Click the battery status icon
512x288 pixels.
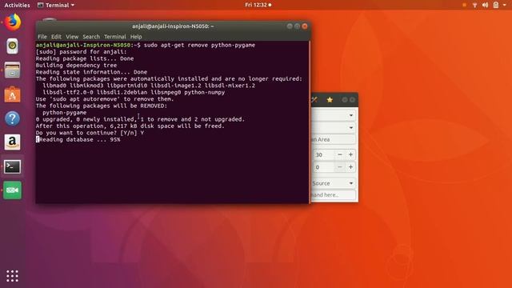click(x=496, y=5)
